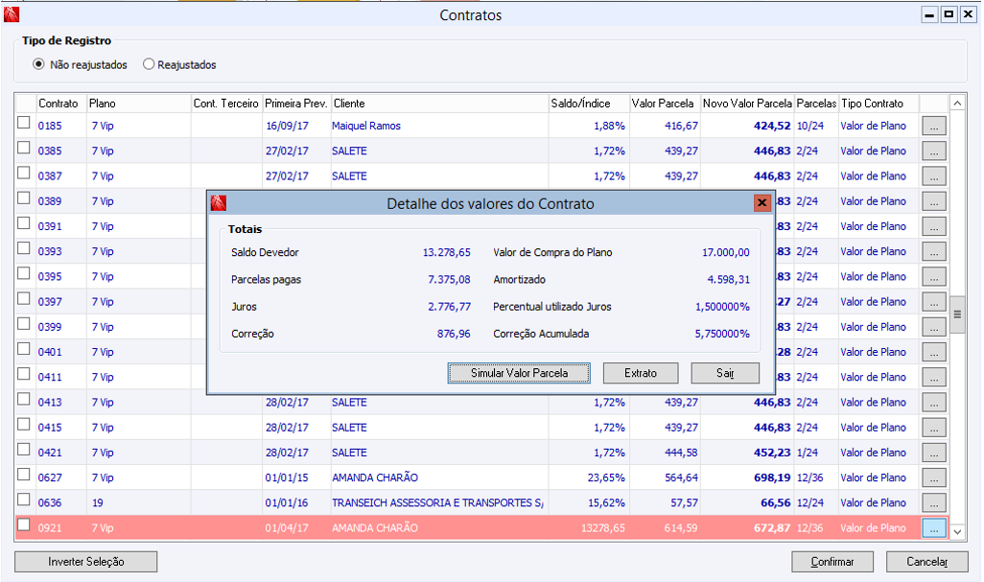This screenshot has height=582, width=984.
Task: Select the Reajustados radio option
Action: (x=149, y=65)
